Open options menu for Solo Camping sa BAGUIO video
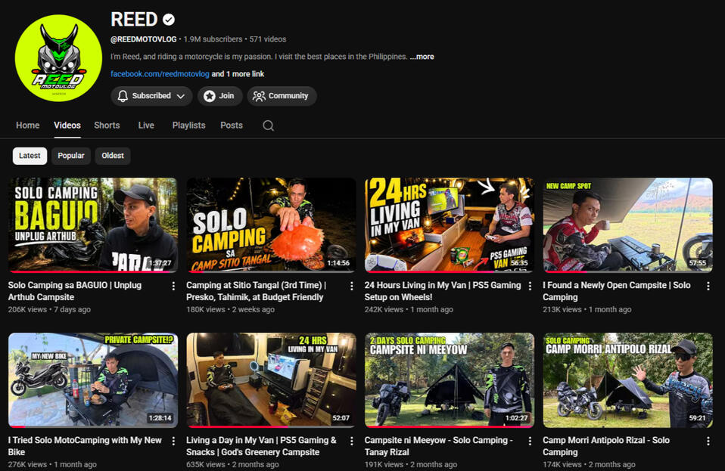This screenshot has height=471, width=725. pyautogui.click(x=173, y=287)
